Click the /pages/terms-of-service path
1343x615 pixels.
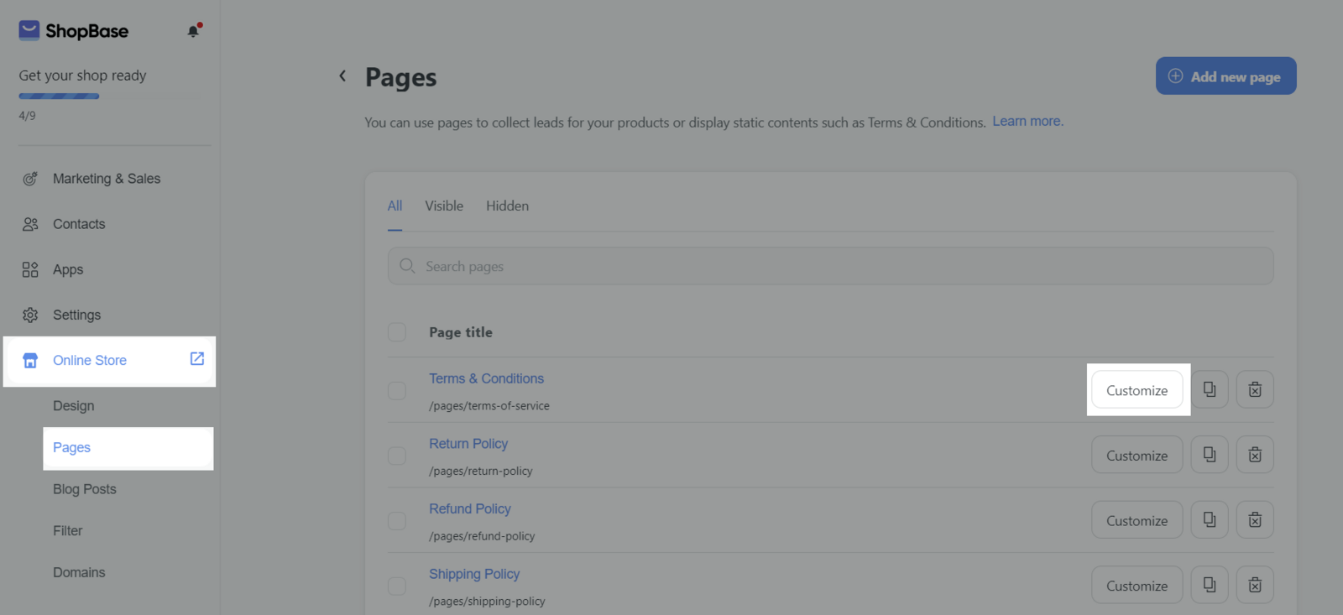[x=489, y=406]
